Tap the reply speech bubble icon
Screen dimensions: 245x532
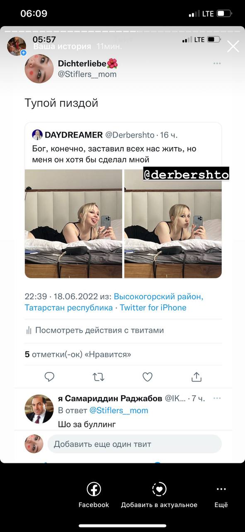point(49,377)
